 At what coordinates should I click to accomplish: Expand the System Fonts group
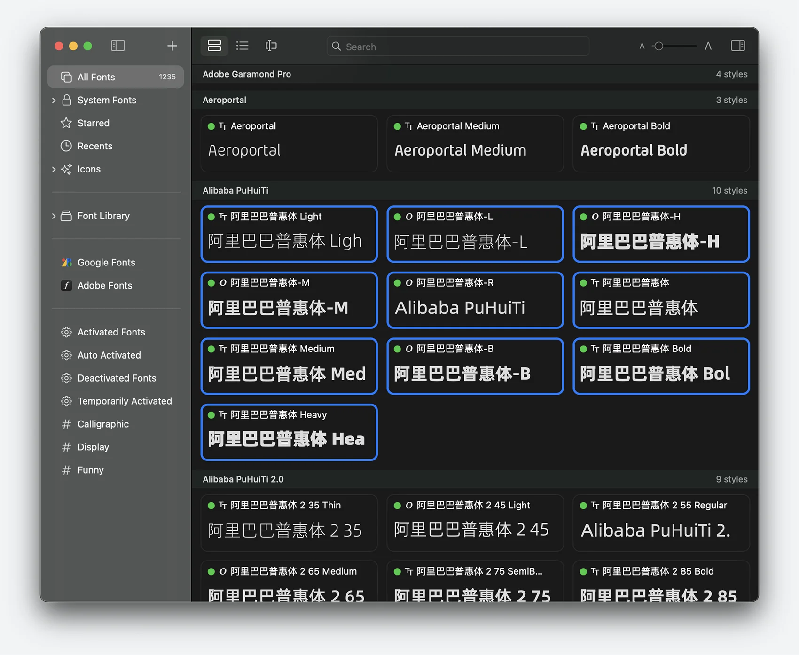tap(54, 100)
